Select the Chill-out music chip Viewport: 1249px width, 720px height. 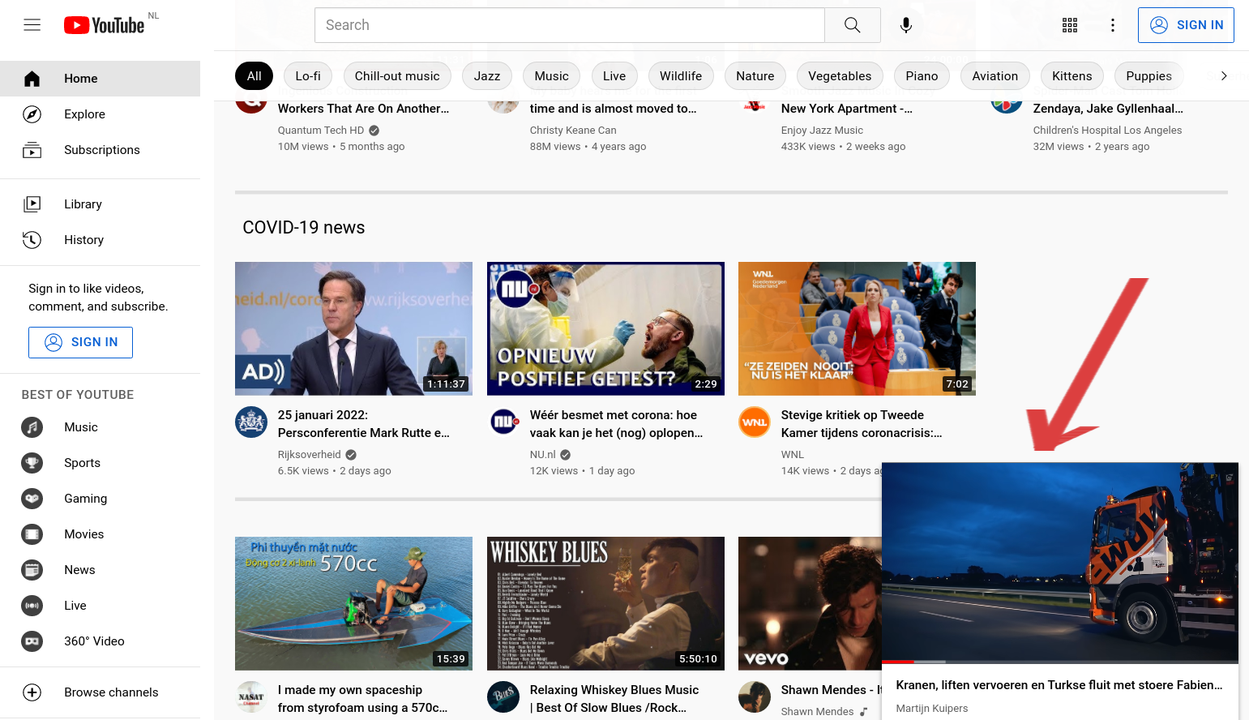click(x=397, y=76)
